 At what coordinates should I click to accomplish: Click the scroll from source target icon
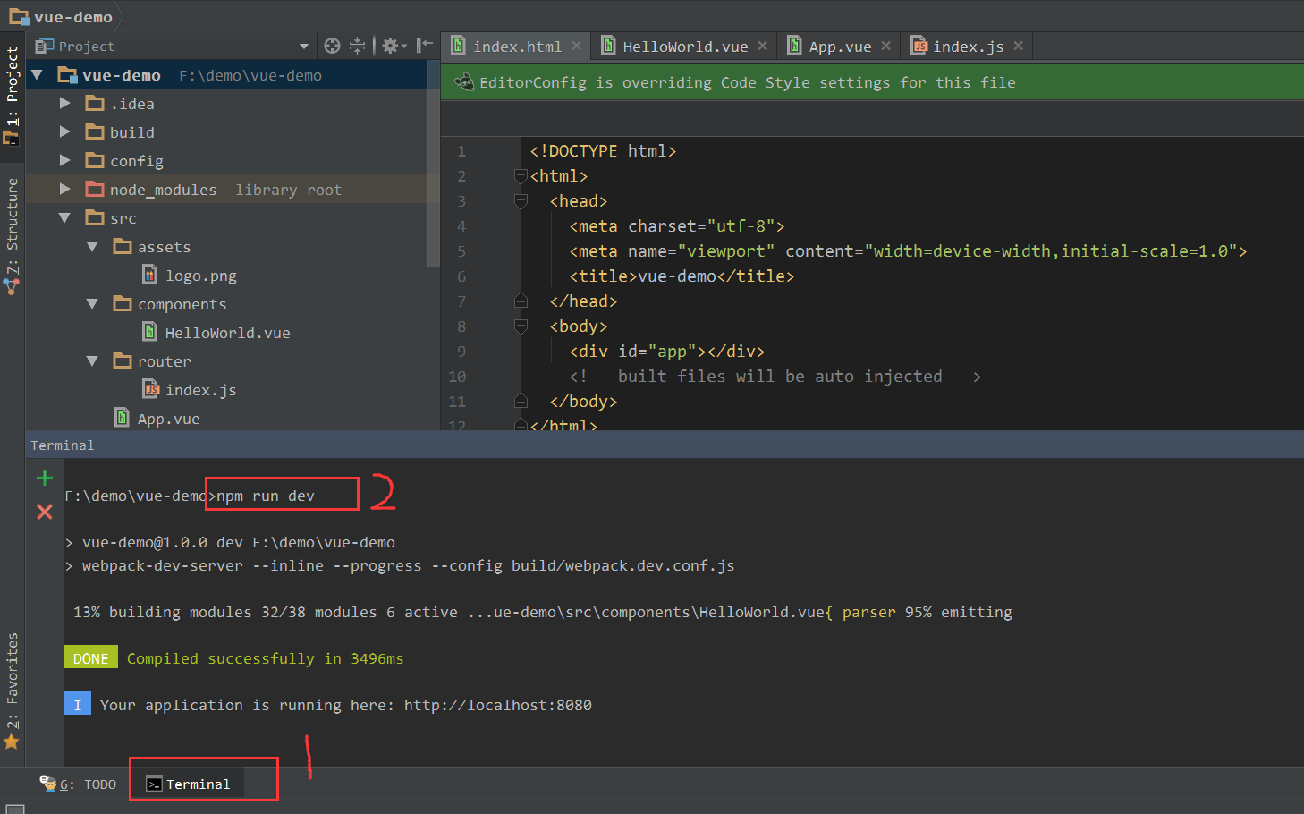coord(332,46)
